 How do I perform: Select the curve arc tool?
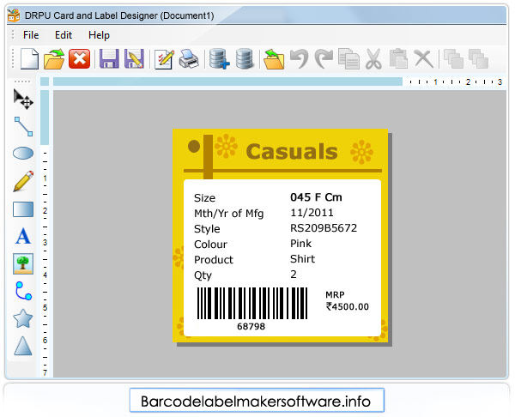23,291
